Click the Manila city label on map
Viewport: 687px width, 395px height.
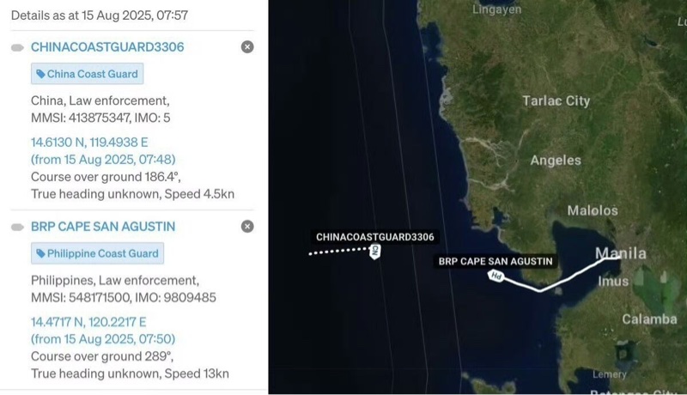(x=620, y=253)
